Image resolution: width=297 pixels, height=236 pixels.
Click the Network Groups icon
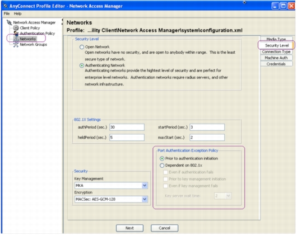click(16, 45)
